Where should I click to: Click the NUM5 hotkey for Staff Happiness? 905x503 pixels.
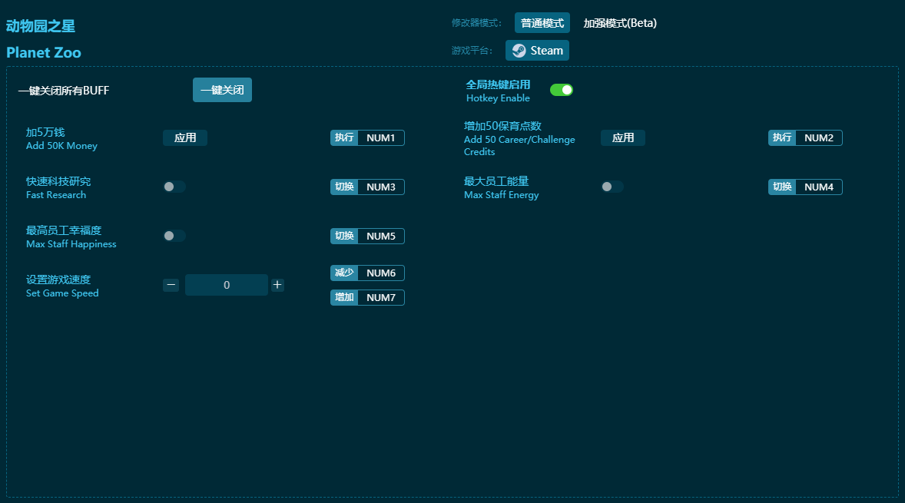380,237
